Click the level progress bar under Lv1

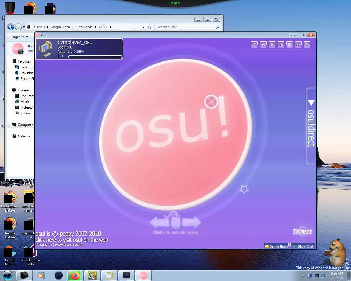click(95, 57)
